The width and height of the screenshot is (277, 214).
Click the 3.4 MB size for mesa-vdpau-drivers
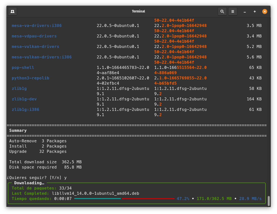(254, 36)
